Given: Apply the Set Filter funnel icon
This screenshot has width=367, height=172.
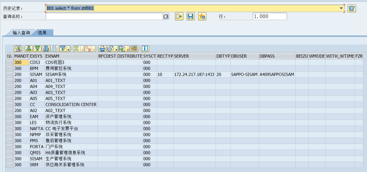Looking at the screenshot, I should pos(63,48).
